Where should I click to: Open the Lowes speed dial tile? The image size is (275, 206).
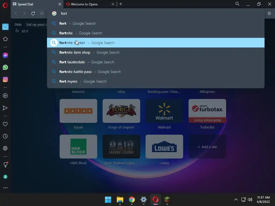pos(164,147)
